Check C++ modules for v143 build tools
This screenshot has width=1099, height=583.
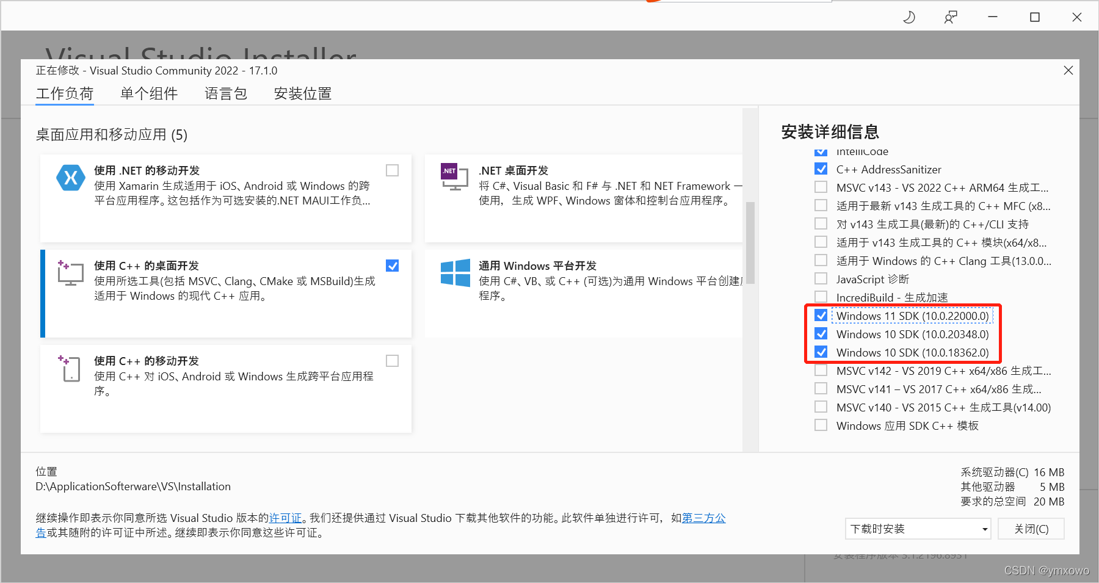tap(821, 242)
